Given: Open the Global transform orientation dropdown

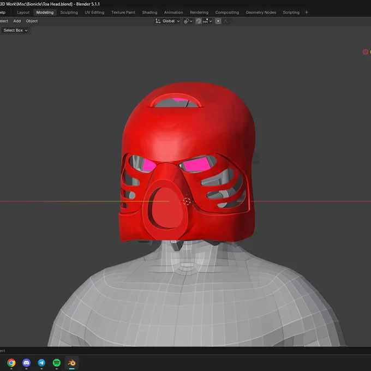Looking at the screenshot, I should [x=167, y=21].
